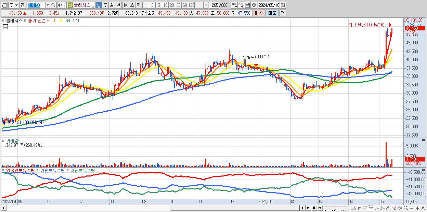Click the '외국인보유수량' legend label
427x212 pixels.
point(20,170)
